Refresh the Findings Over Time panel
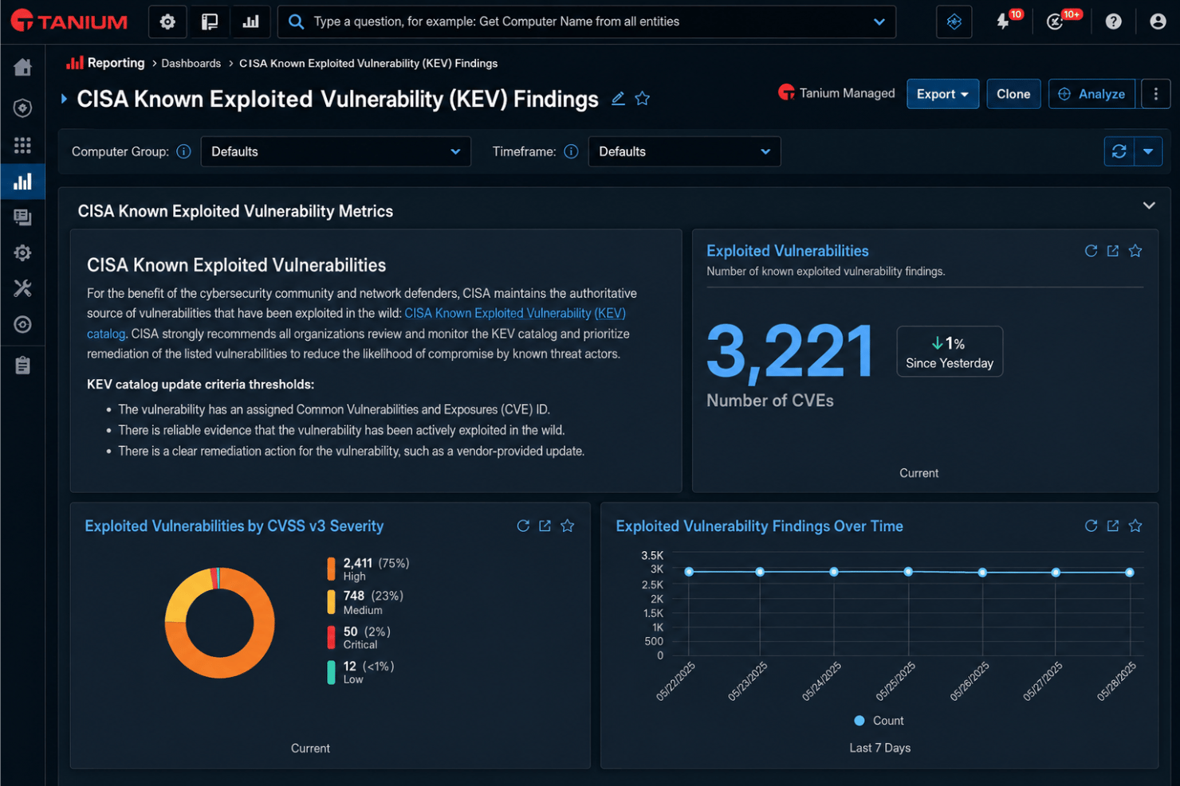The height and width of the screenshot is (786, 1180). click(x=1091, y=526)
